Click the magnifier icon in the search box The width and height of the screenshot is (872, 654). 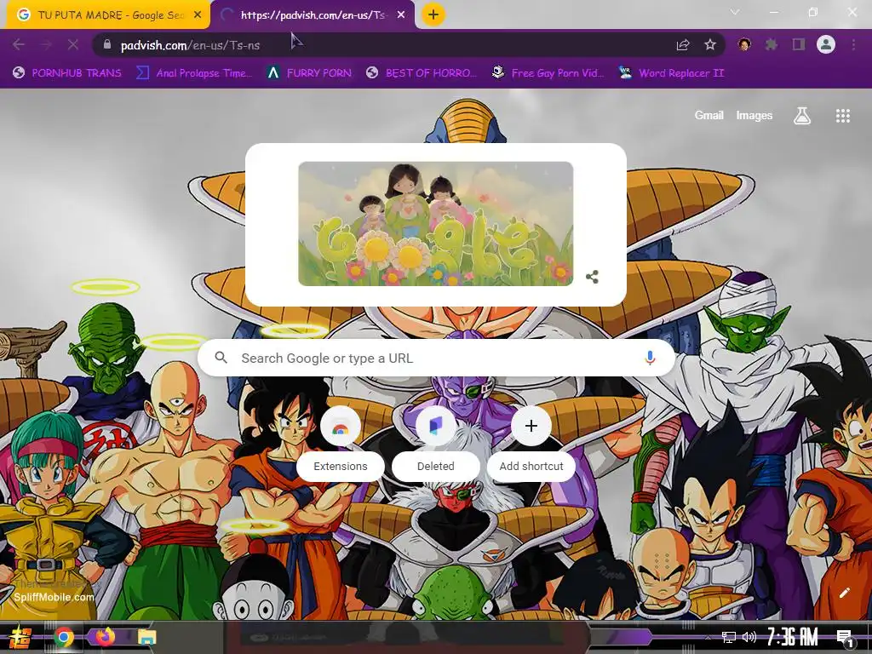click(x=221, y=358)
